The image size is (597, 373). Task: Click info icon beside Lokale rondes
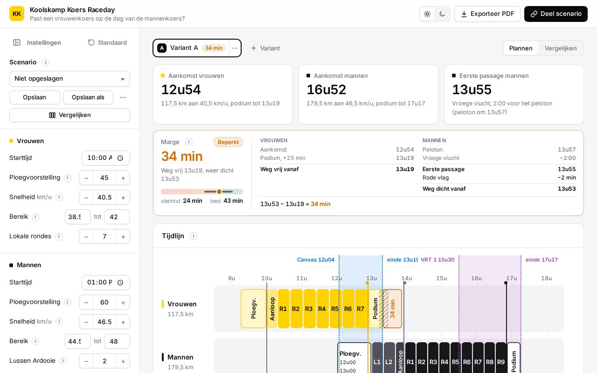click(59, 237)
